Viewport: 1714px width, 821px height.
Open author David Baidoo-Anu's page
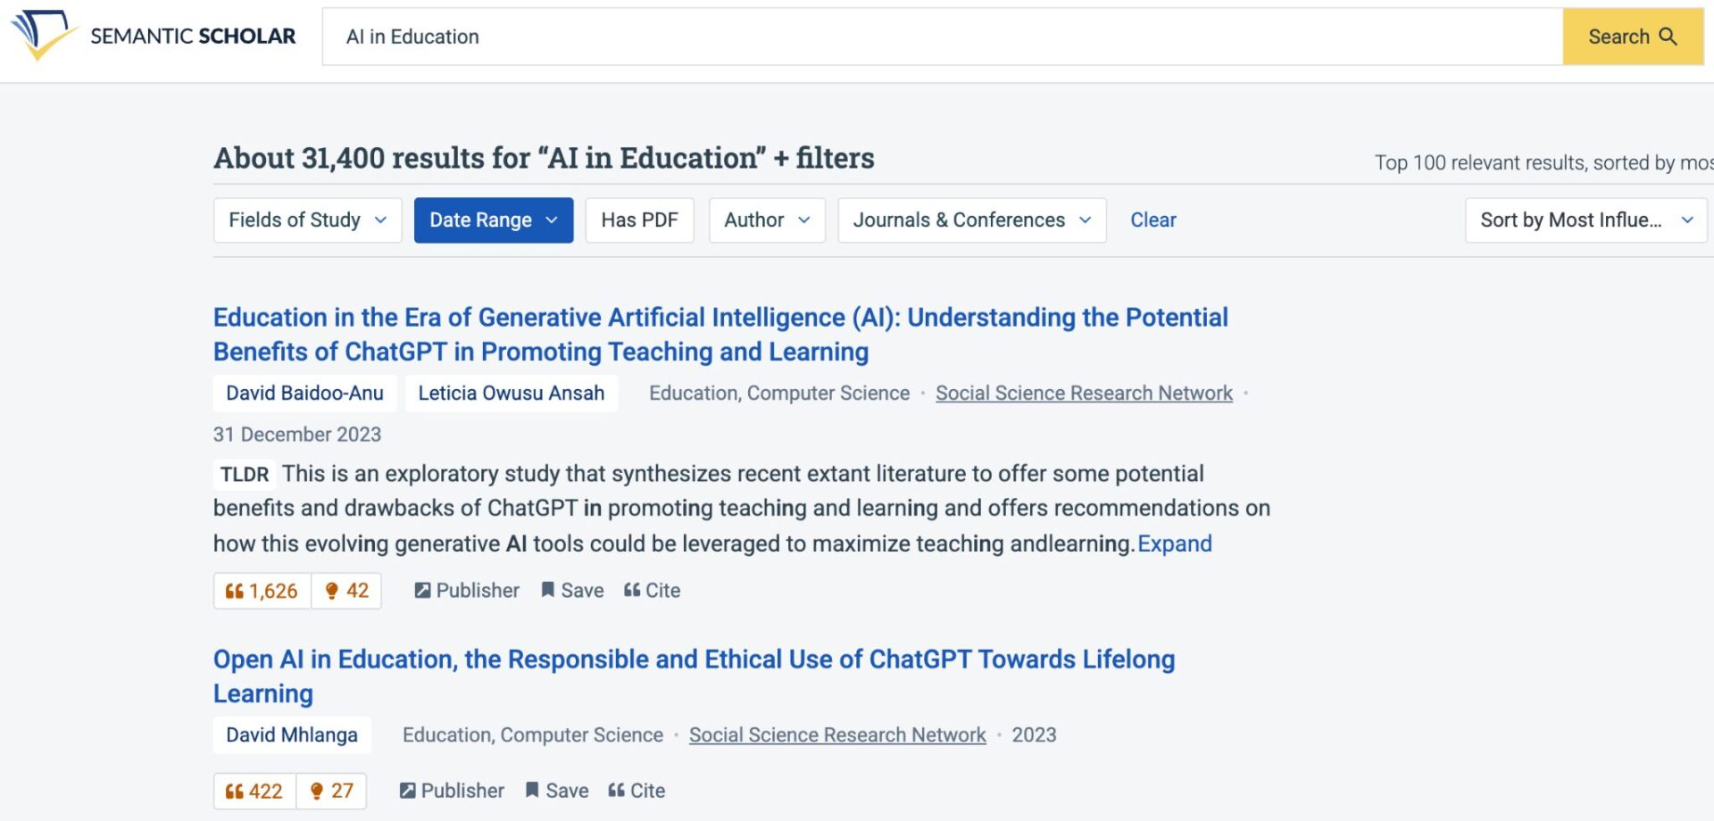(x=304, y=394)
